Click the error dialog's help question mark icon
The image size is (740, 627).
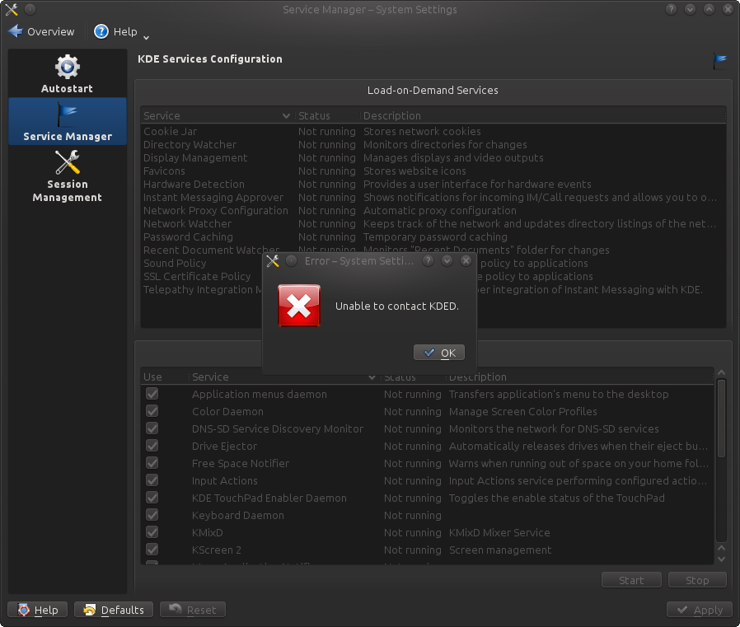(x=429, y=260)
